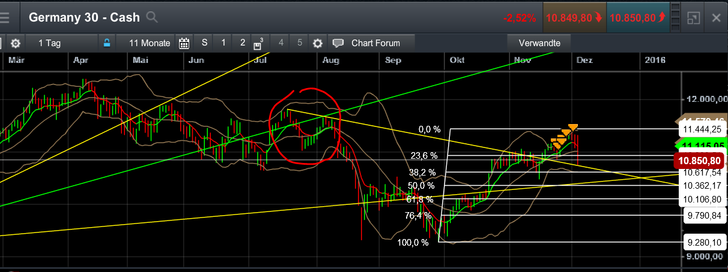The width and height of the screenshot is (728, 272).
Task: Open the hamburger menu icon
Action: point(4,17)
